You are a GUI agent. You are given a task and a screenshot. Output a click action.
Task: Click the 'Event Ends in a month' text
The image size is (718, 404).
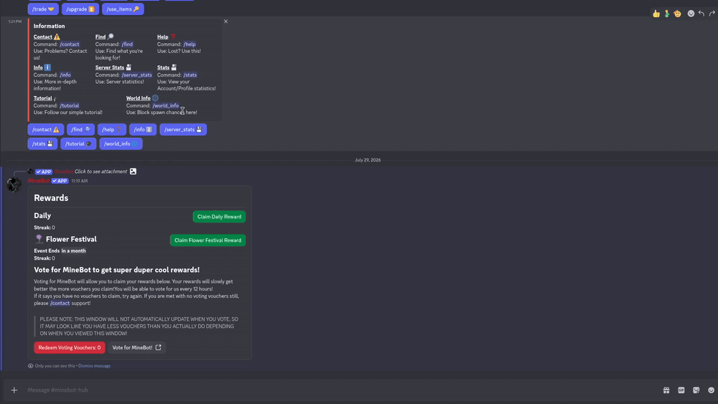coord(60,250)
